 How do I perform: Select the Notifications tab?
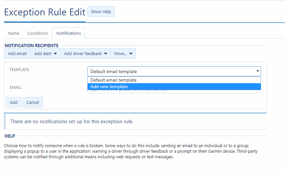[69, 33]
